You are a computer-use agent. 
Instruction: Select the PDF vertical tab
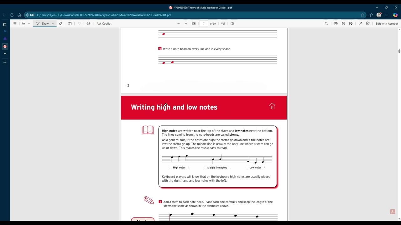[5, 46]
